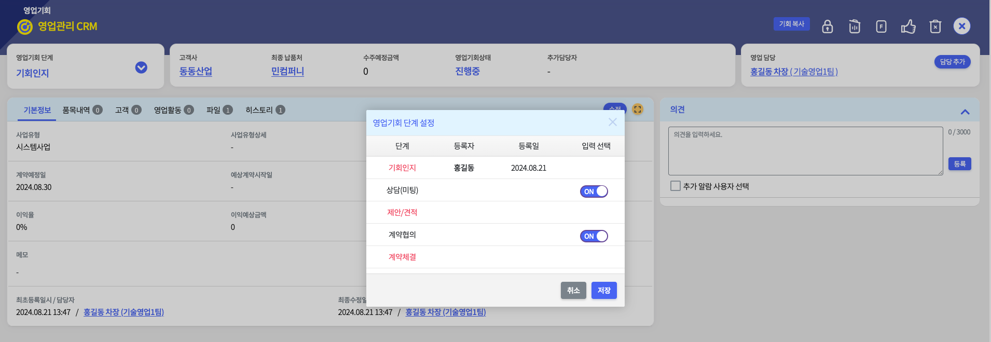The height and width of the screenshot is (342, 991).
Task: Close the 영업기회 단계 설정 dialog
Action: (612, 122)
